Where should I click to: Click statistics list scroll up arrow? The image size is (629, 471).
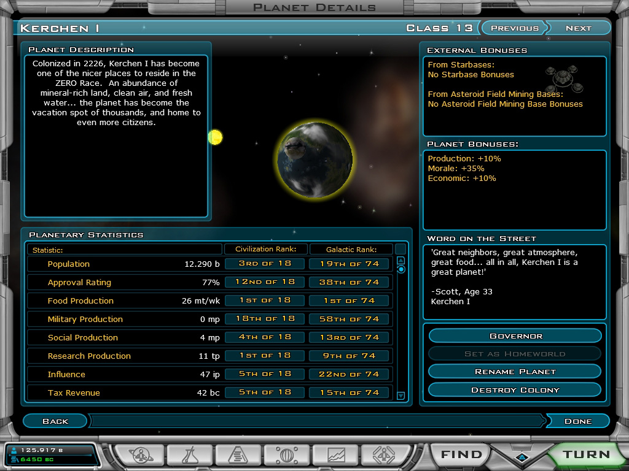[400, 260]
